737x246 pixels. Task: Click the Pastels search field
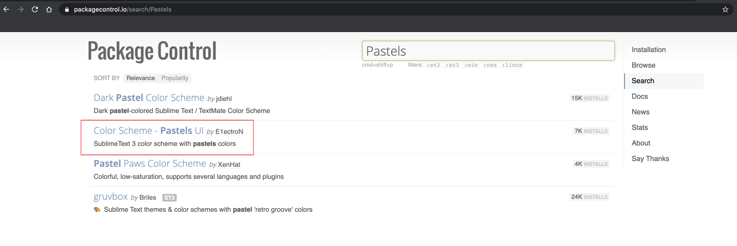(488, 51)
